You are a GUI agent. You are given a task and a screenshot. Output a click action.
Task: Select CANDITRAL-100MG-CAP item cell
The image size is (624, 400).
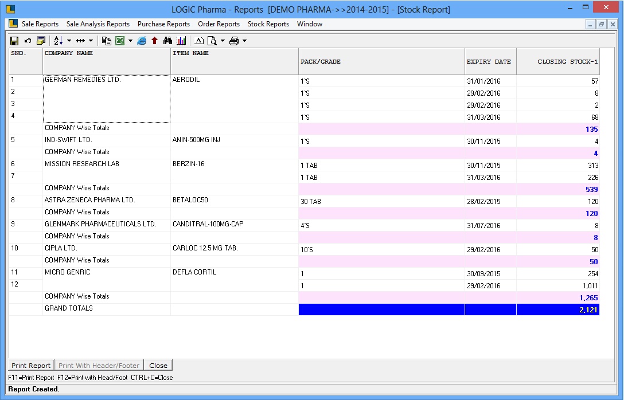235,224
